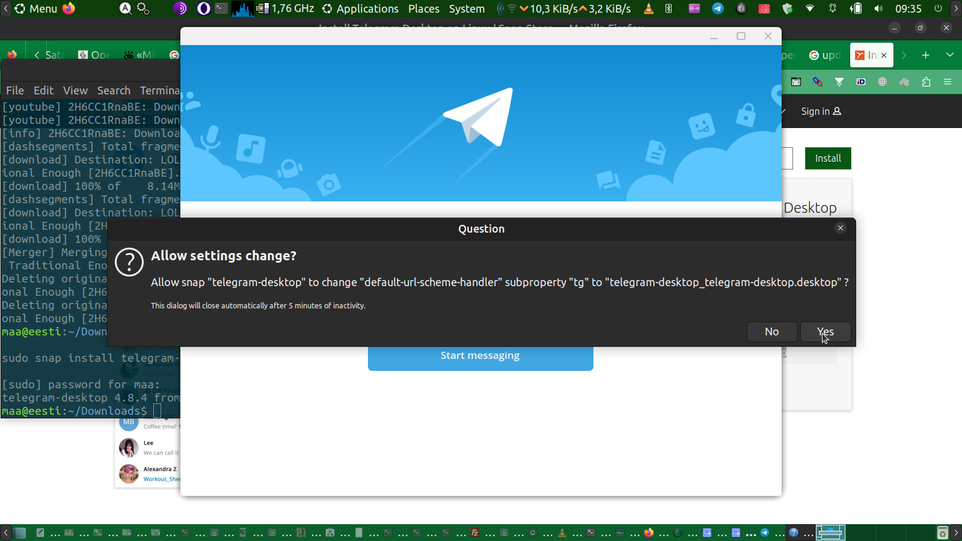Click the red blocked-circle tray icon

[764, 8]
